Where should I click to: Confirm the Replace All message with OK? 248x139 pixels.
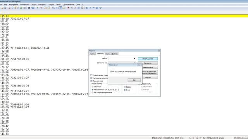(x=134, y=80)
